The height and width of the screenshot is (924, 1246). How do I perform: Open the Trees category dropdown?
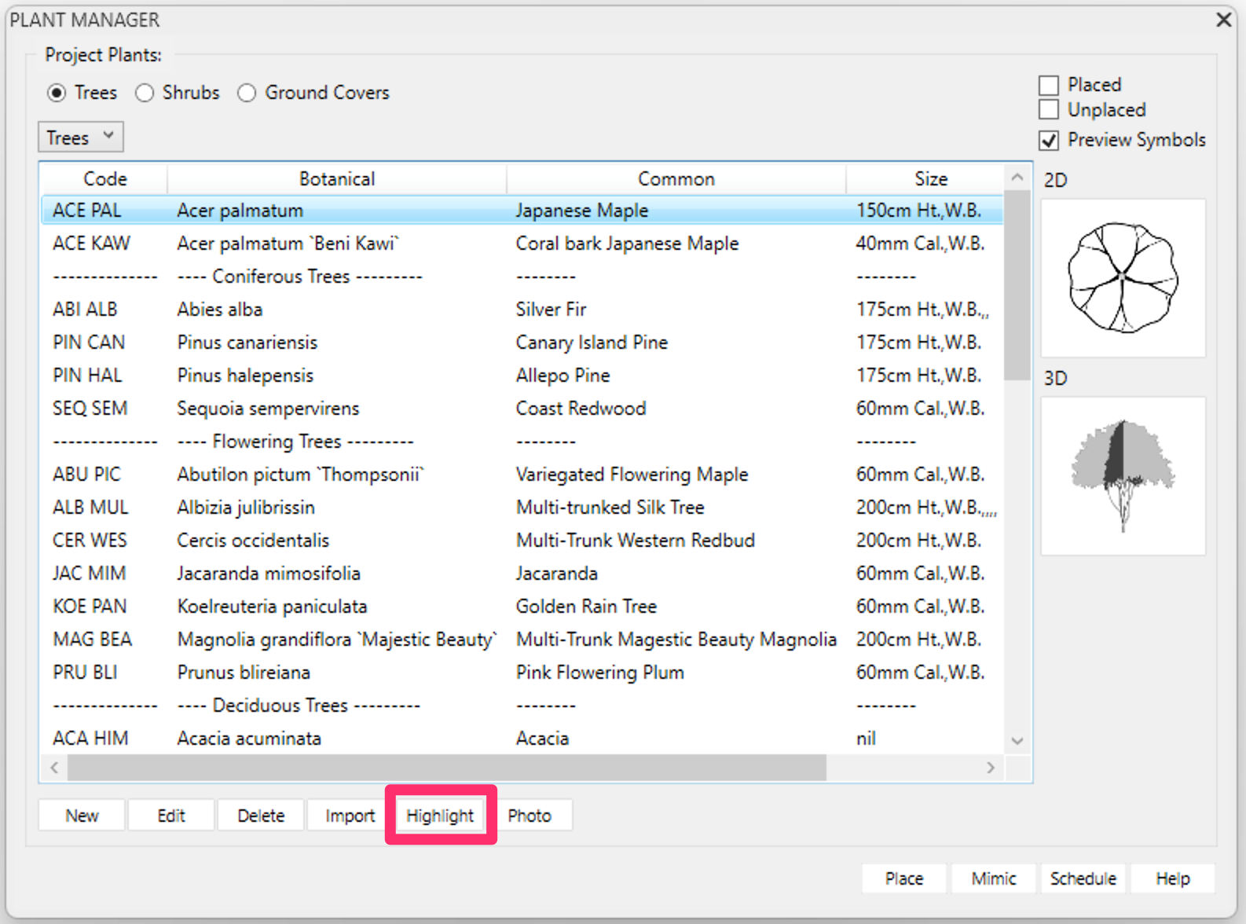81,137
